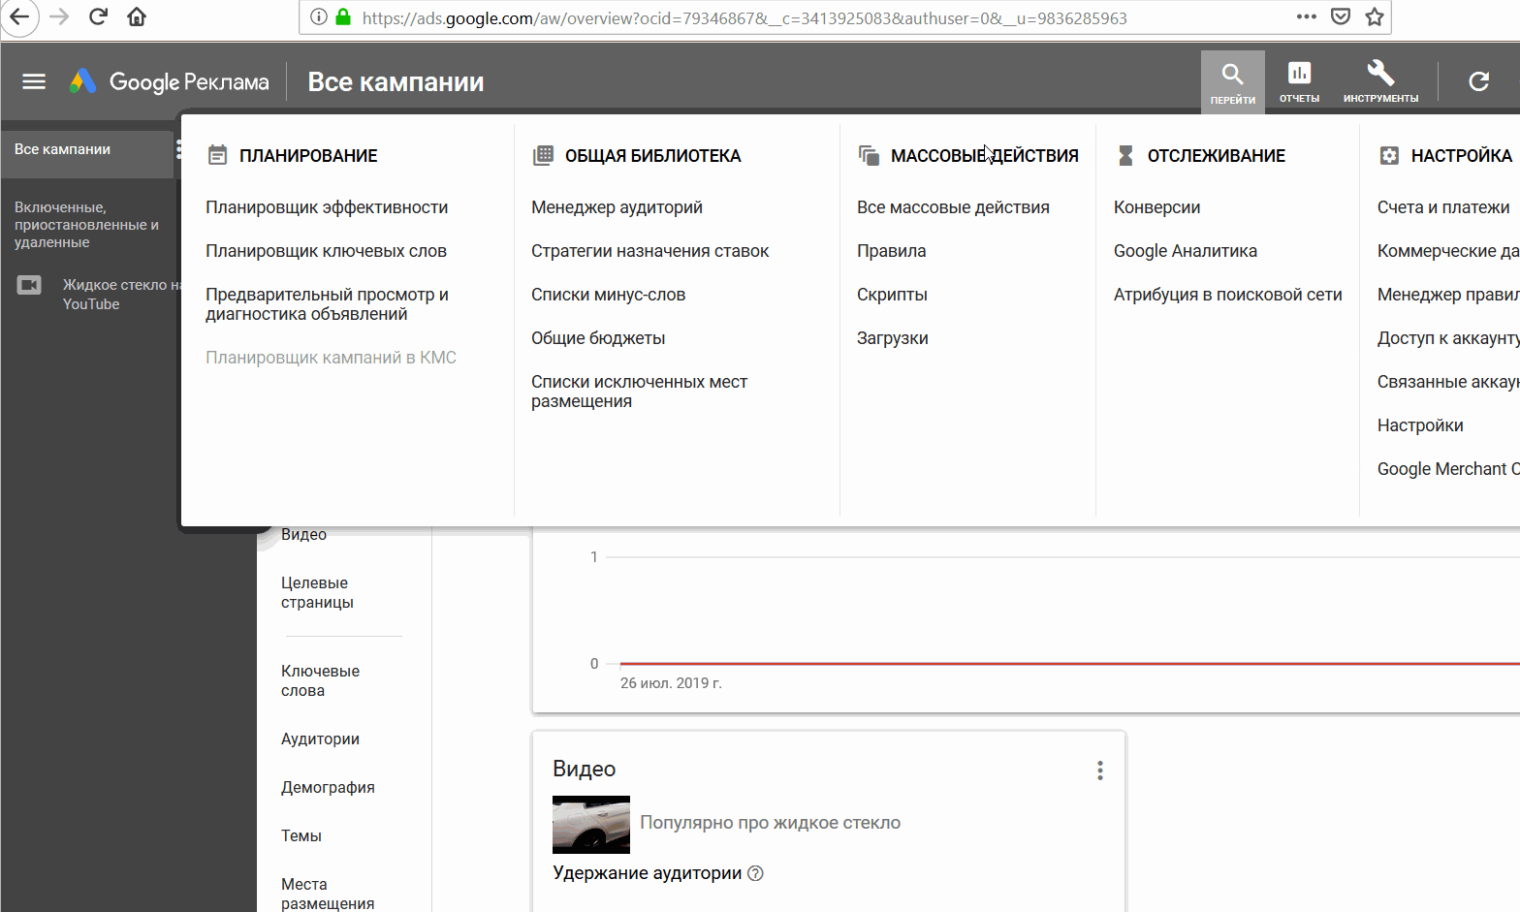
Task: Click the browser Back arrow
Action: coord(19,16)
